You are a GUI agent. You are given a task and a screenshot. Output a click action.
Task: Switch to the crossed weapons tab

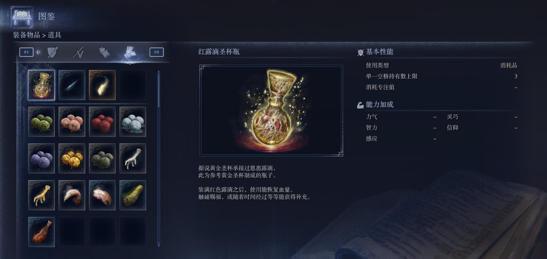[x=78, y=52]
